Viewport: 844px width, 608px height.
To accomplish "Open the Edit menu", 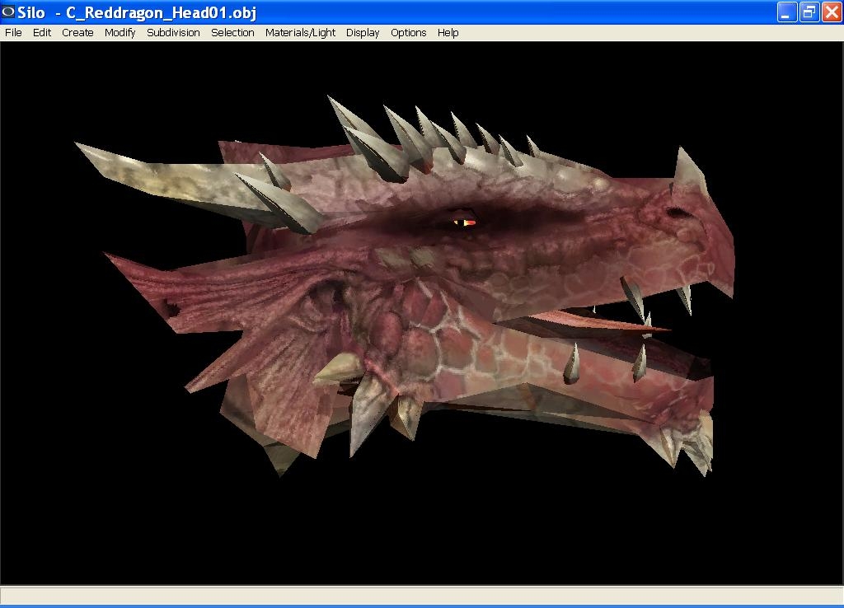I will (x=42, y=33).
